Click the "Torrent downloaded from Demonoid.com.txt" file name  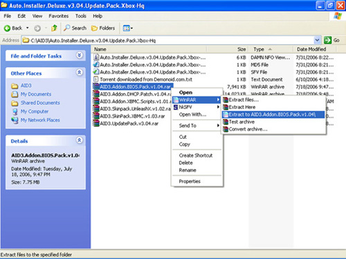pos(146,79)
